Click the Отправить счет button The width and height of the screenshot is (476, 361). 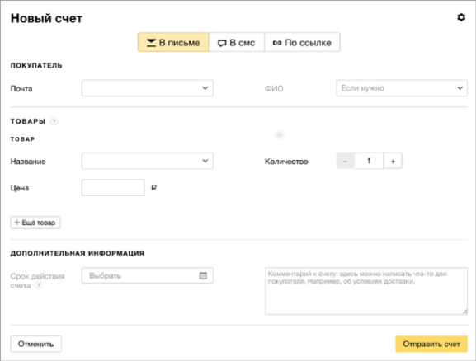pyautogui.click(x=431, y=344)
